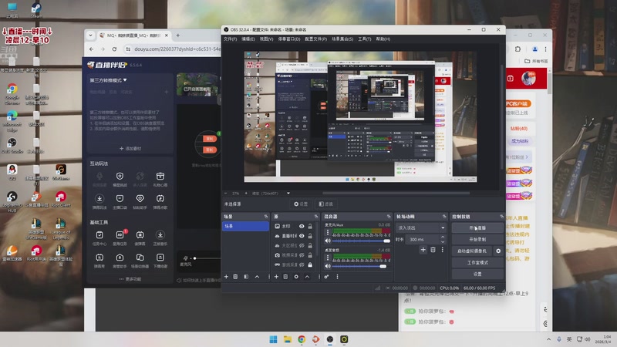Open preview scale dropdown arrow
This screenshot has width=617, height=347.
pyautogui.click(x=288, y=194)
